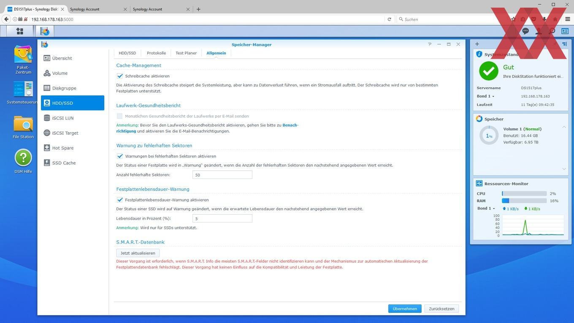The width and height of the screenshot is (574, 323).
Task: Click Speicher widget down chevron
Action: (x=564, y=169)
